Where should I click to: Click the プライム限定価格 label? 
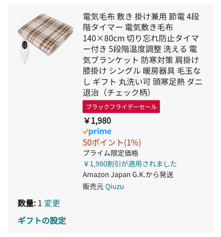(x=110, y=153)
